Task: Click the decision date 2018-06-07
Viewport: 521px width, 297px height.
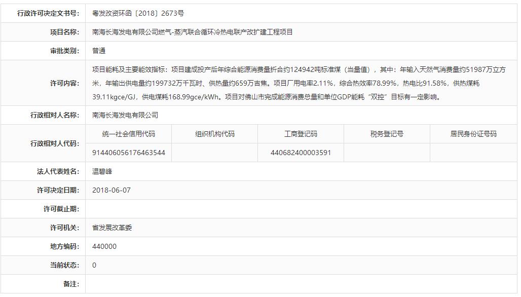Action: click(x=111, y=191)
